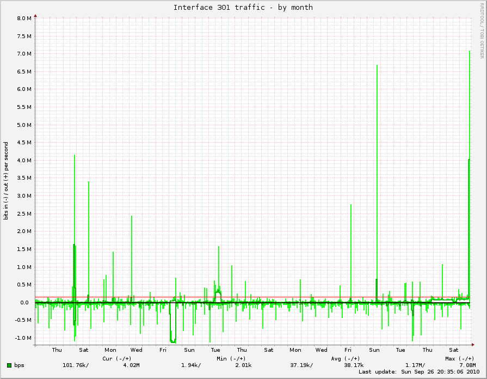
Task: Click the 'RRDTOOL / TOBI OETIKER' vertical label
Action: [482, 31]
